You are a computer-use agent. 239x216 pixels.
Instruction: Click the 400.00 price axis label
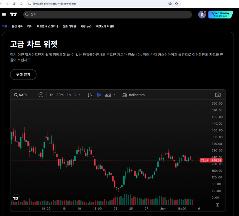(x=217, y=130)
